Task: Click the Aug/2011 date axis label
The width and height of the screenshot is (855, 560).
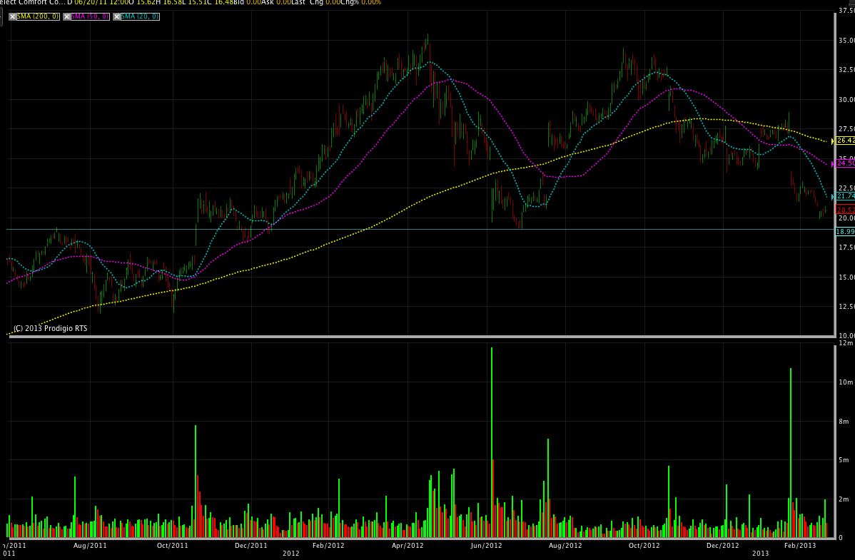Action: 90,545
